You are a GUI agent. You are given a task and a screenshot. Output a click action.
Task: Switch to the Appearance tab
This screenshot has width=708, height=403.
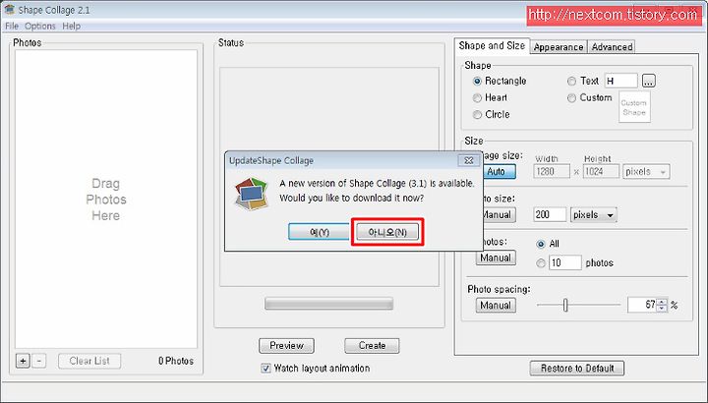[x=559, y=47]
